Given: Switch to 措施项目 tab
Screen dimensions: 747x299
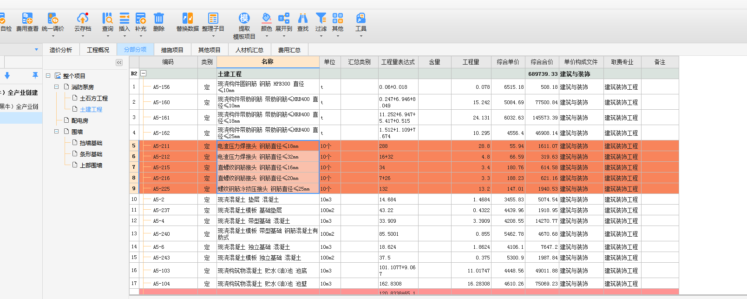Looking at the screenshot, I should coord(172,50).
